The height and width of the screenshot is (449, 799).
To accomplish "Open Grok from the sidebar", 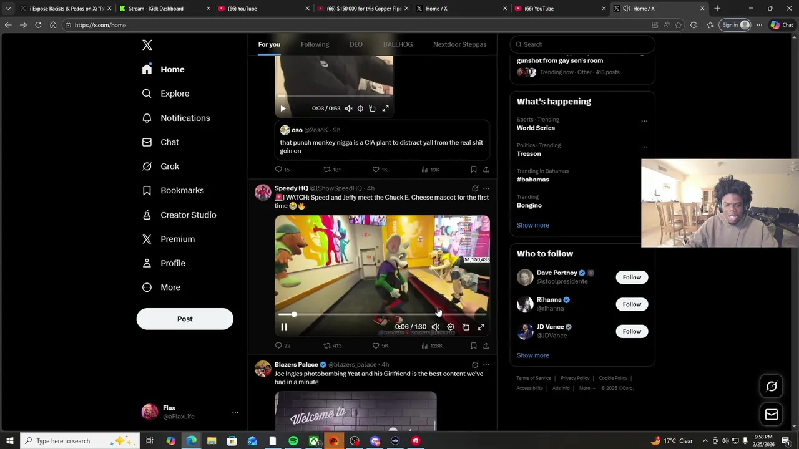I will (x=160, y=167).
